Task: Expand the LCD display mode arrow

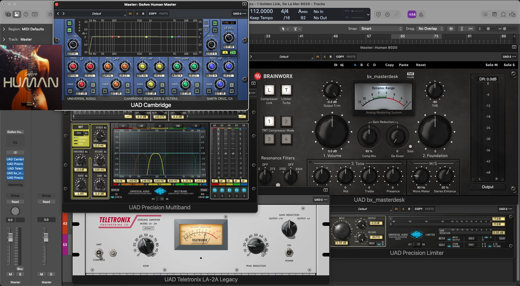Action: pyautogui.click(x=368, y=15)
